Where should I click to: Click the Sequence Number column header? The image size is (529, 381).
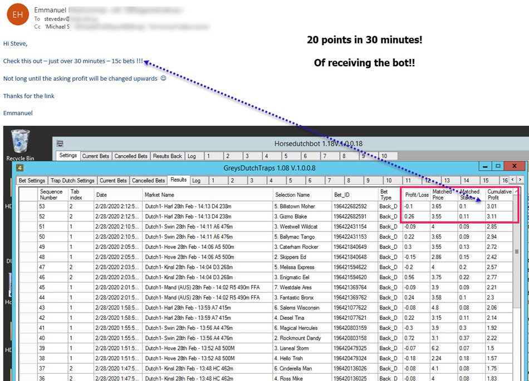tap(48, 194)
